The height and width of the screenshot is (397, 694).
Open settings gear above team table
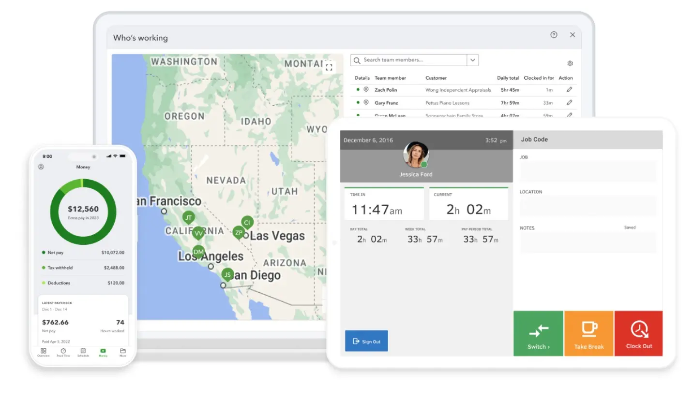tap(570, 64)
